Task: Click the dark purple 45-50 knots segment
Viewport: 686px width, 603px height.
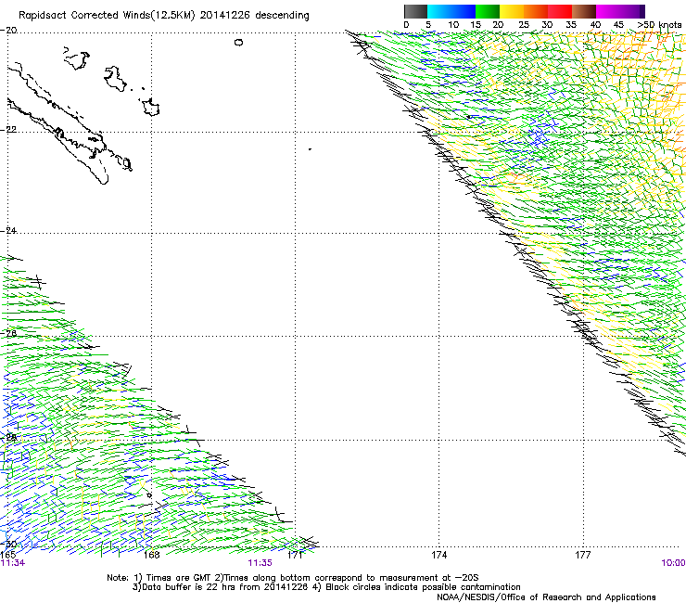Action: pyautogui.click(x=632, y=11)
